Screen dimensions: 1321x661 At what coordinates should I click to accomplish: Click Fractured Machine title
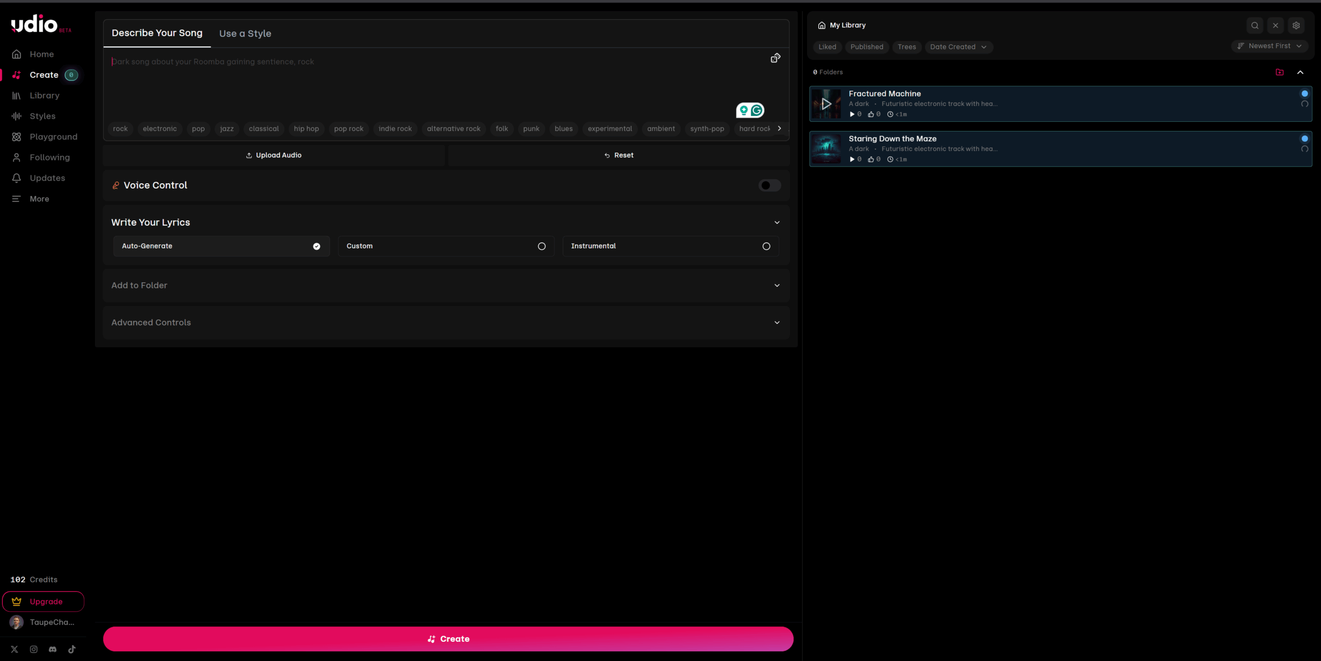[x=884, y=93]
